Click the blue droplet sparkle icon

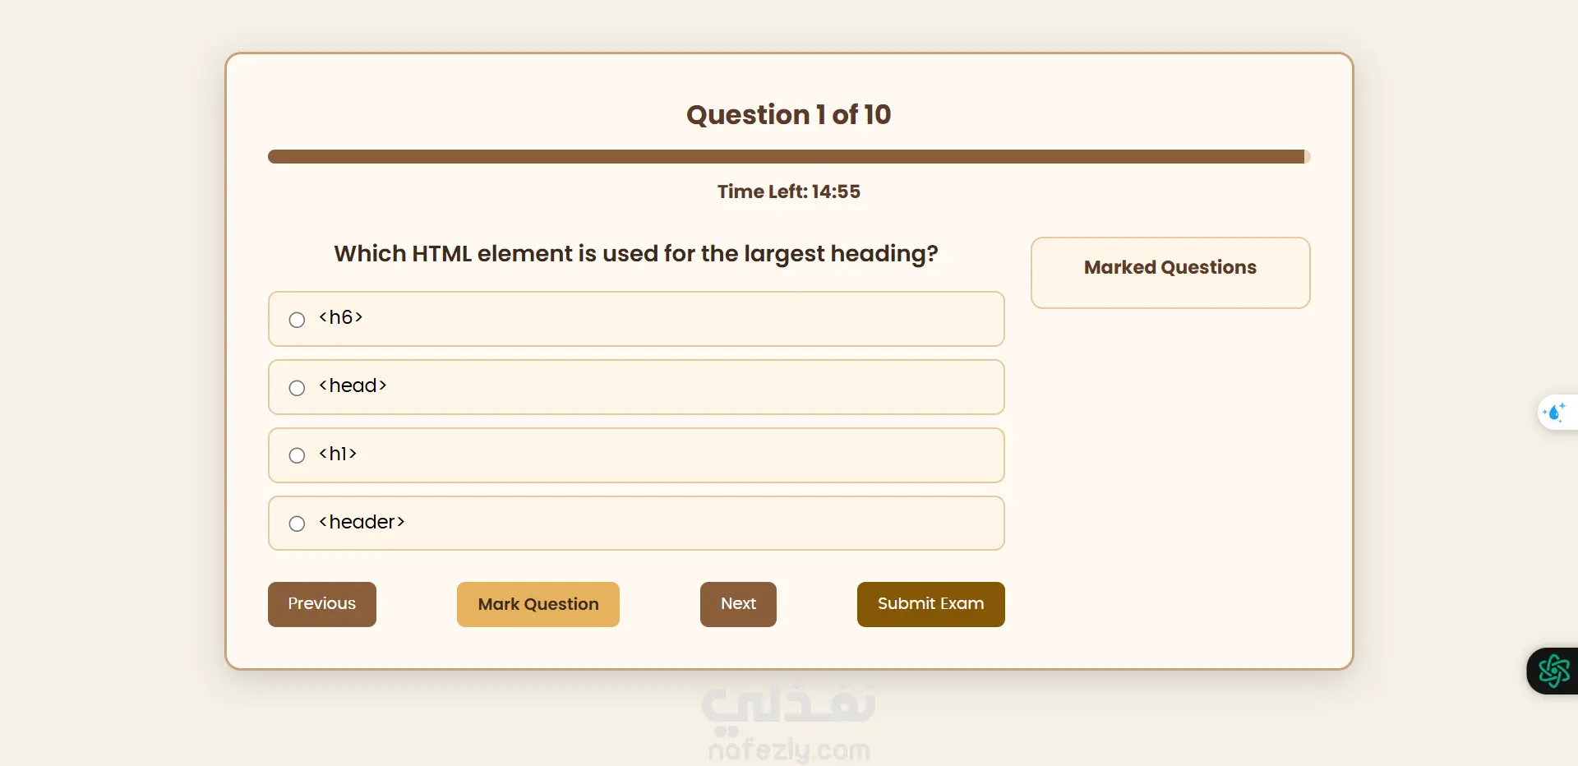[x=1554, y=412]
